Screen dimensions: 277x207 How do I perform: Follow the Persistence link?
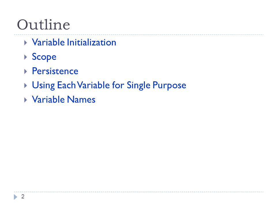pyautogui.click(x=55, y=71)
